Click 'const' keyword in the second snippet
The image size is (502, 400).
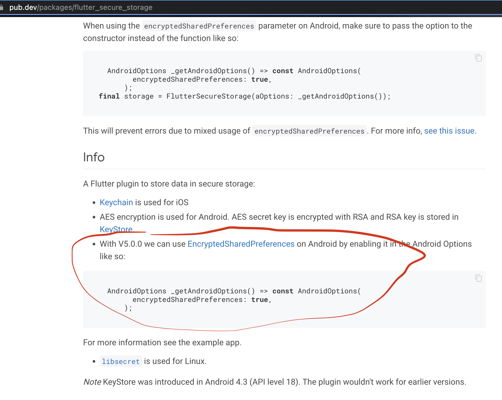pos(283,291)
